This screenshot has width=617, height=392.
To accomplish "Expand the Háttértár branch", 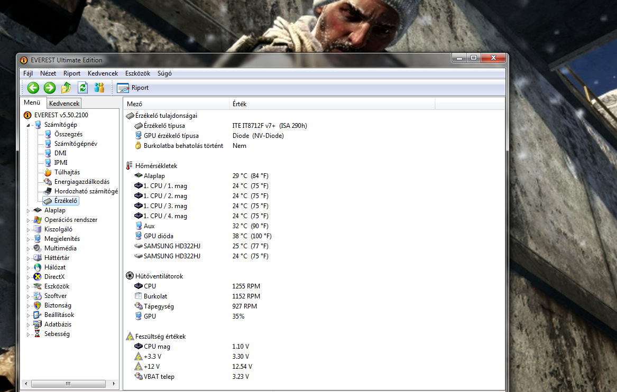I will click(28, 258).
